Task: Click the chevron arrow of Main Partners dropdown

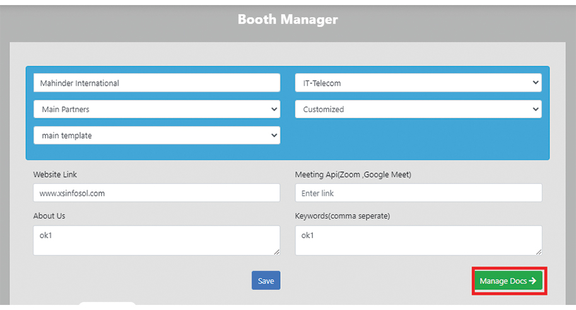Action: 274,109
